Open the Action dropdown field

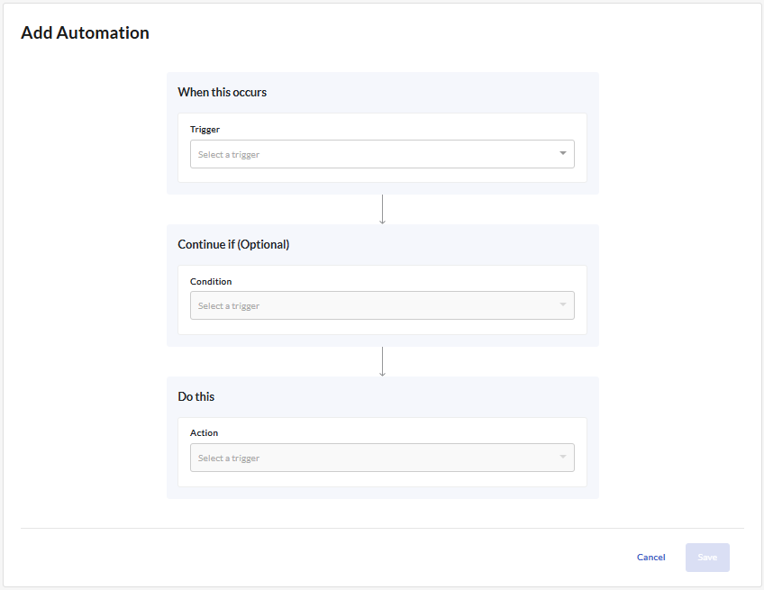tap(382, 458)
